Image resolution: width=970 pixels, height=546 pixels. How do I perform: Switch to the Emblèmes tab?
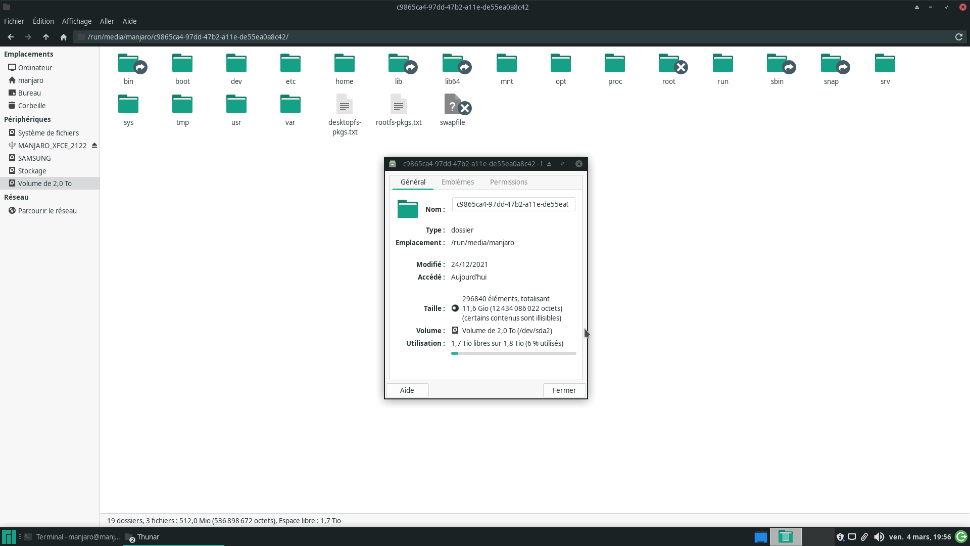point(457,182)
